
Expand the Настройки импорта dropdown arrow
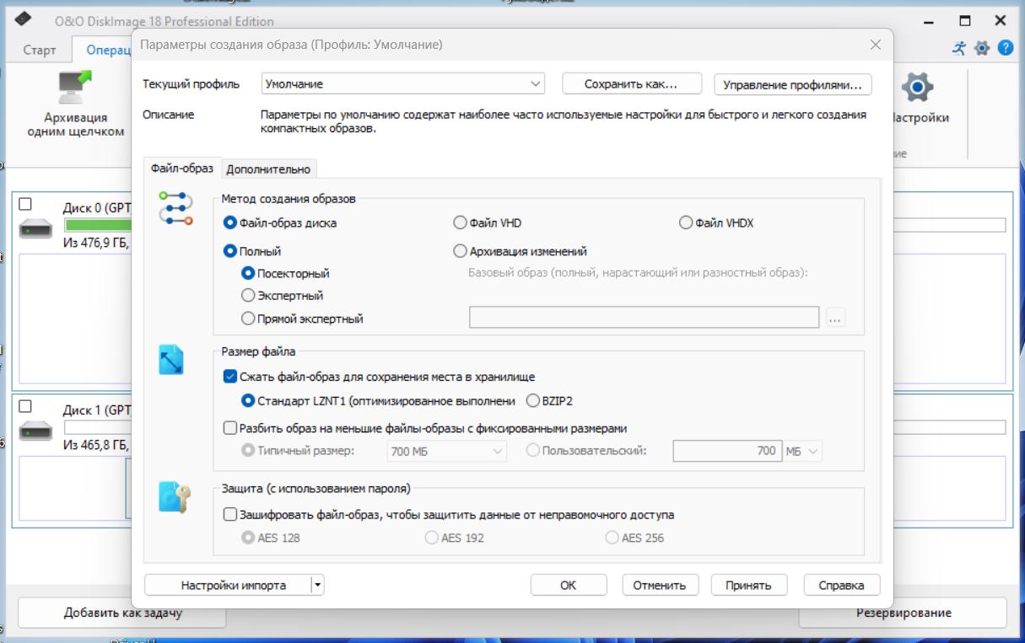317,585
